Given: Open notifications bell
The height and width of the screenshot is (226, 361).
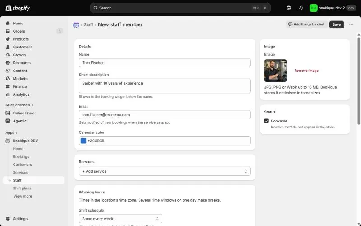Looking at the screenshot, I should click(x=301, y=8).
